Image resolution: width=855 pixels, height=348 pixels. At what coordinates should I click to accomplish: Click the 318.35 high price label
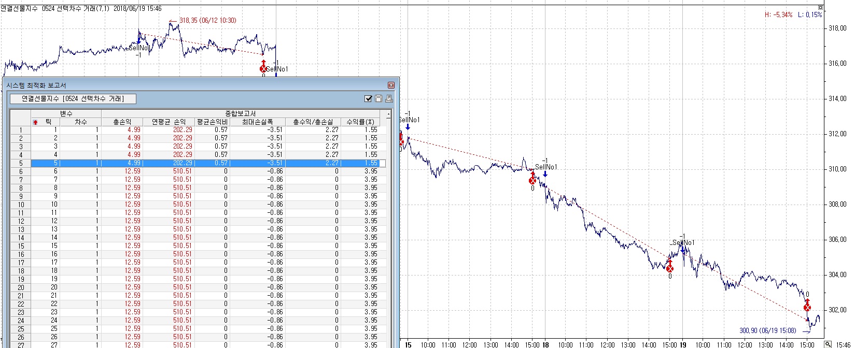click(207, 20)
